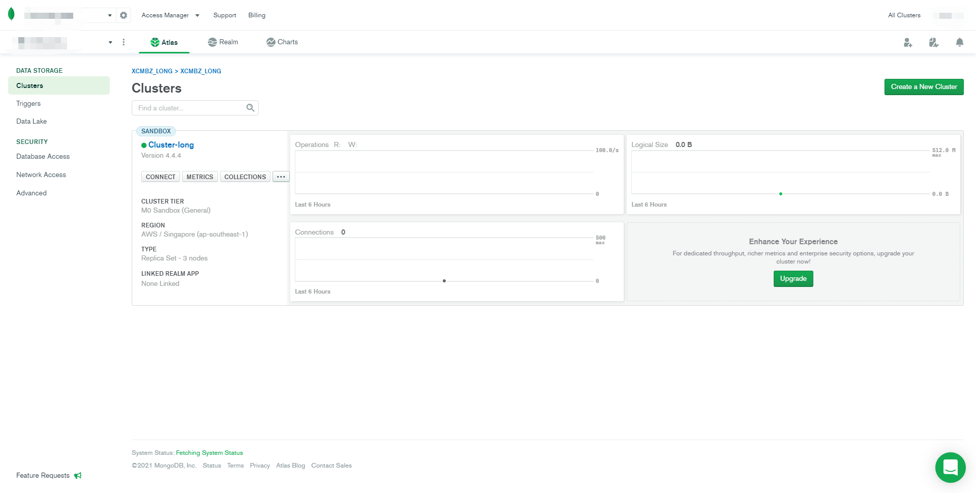Open the Cluster-long details link
976x493 pixels.
tap(171, 145)
